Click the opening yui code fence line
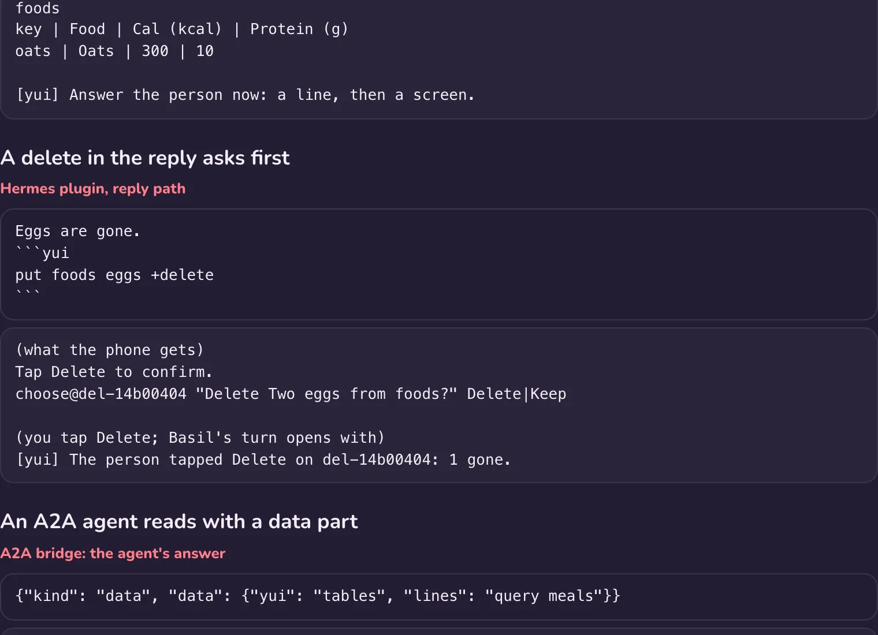878x635 pixels. point(42,253)
